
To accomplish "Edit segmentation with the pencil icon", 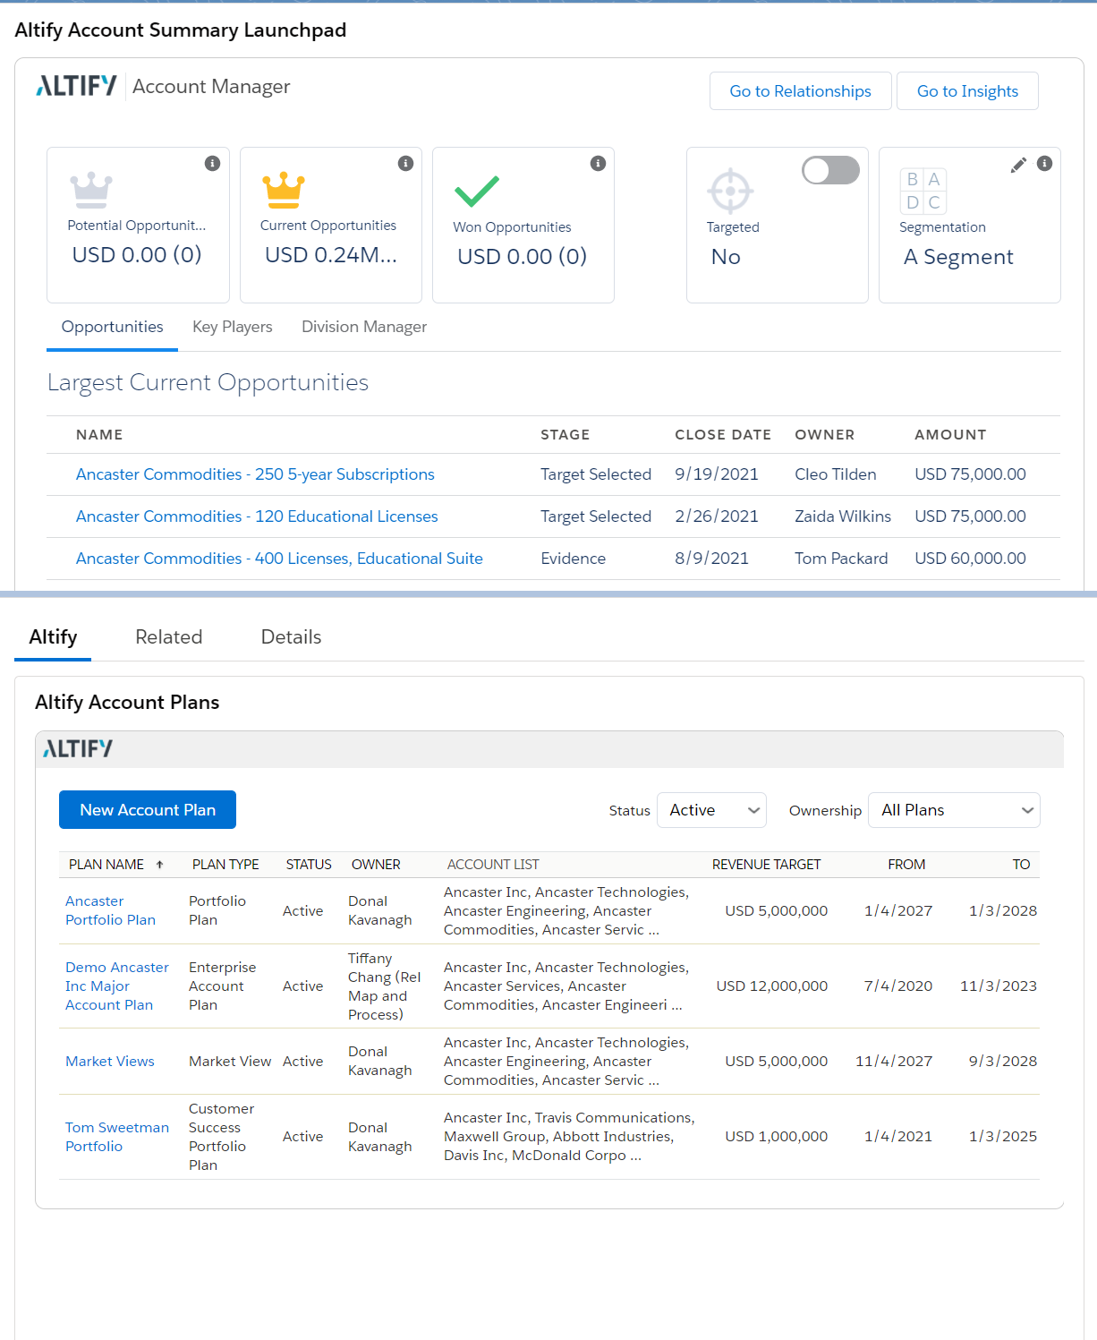I will 1018,165.
